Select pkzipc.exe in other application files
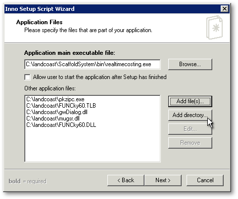This screenshot has height=199, width=238. (55, 99)
